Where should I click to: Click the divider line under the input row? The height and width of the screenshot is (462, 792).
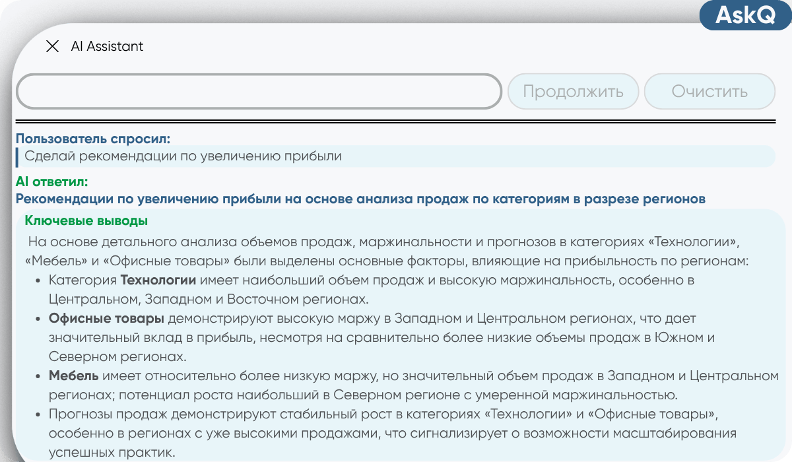click(x=396, y=120)
